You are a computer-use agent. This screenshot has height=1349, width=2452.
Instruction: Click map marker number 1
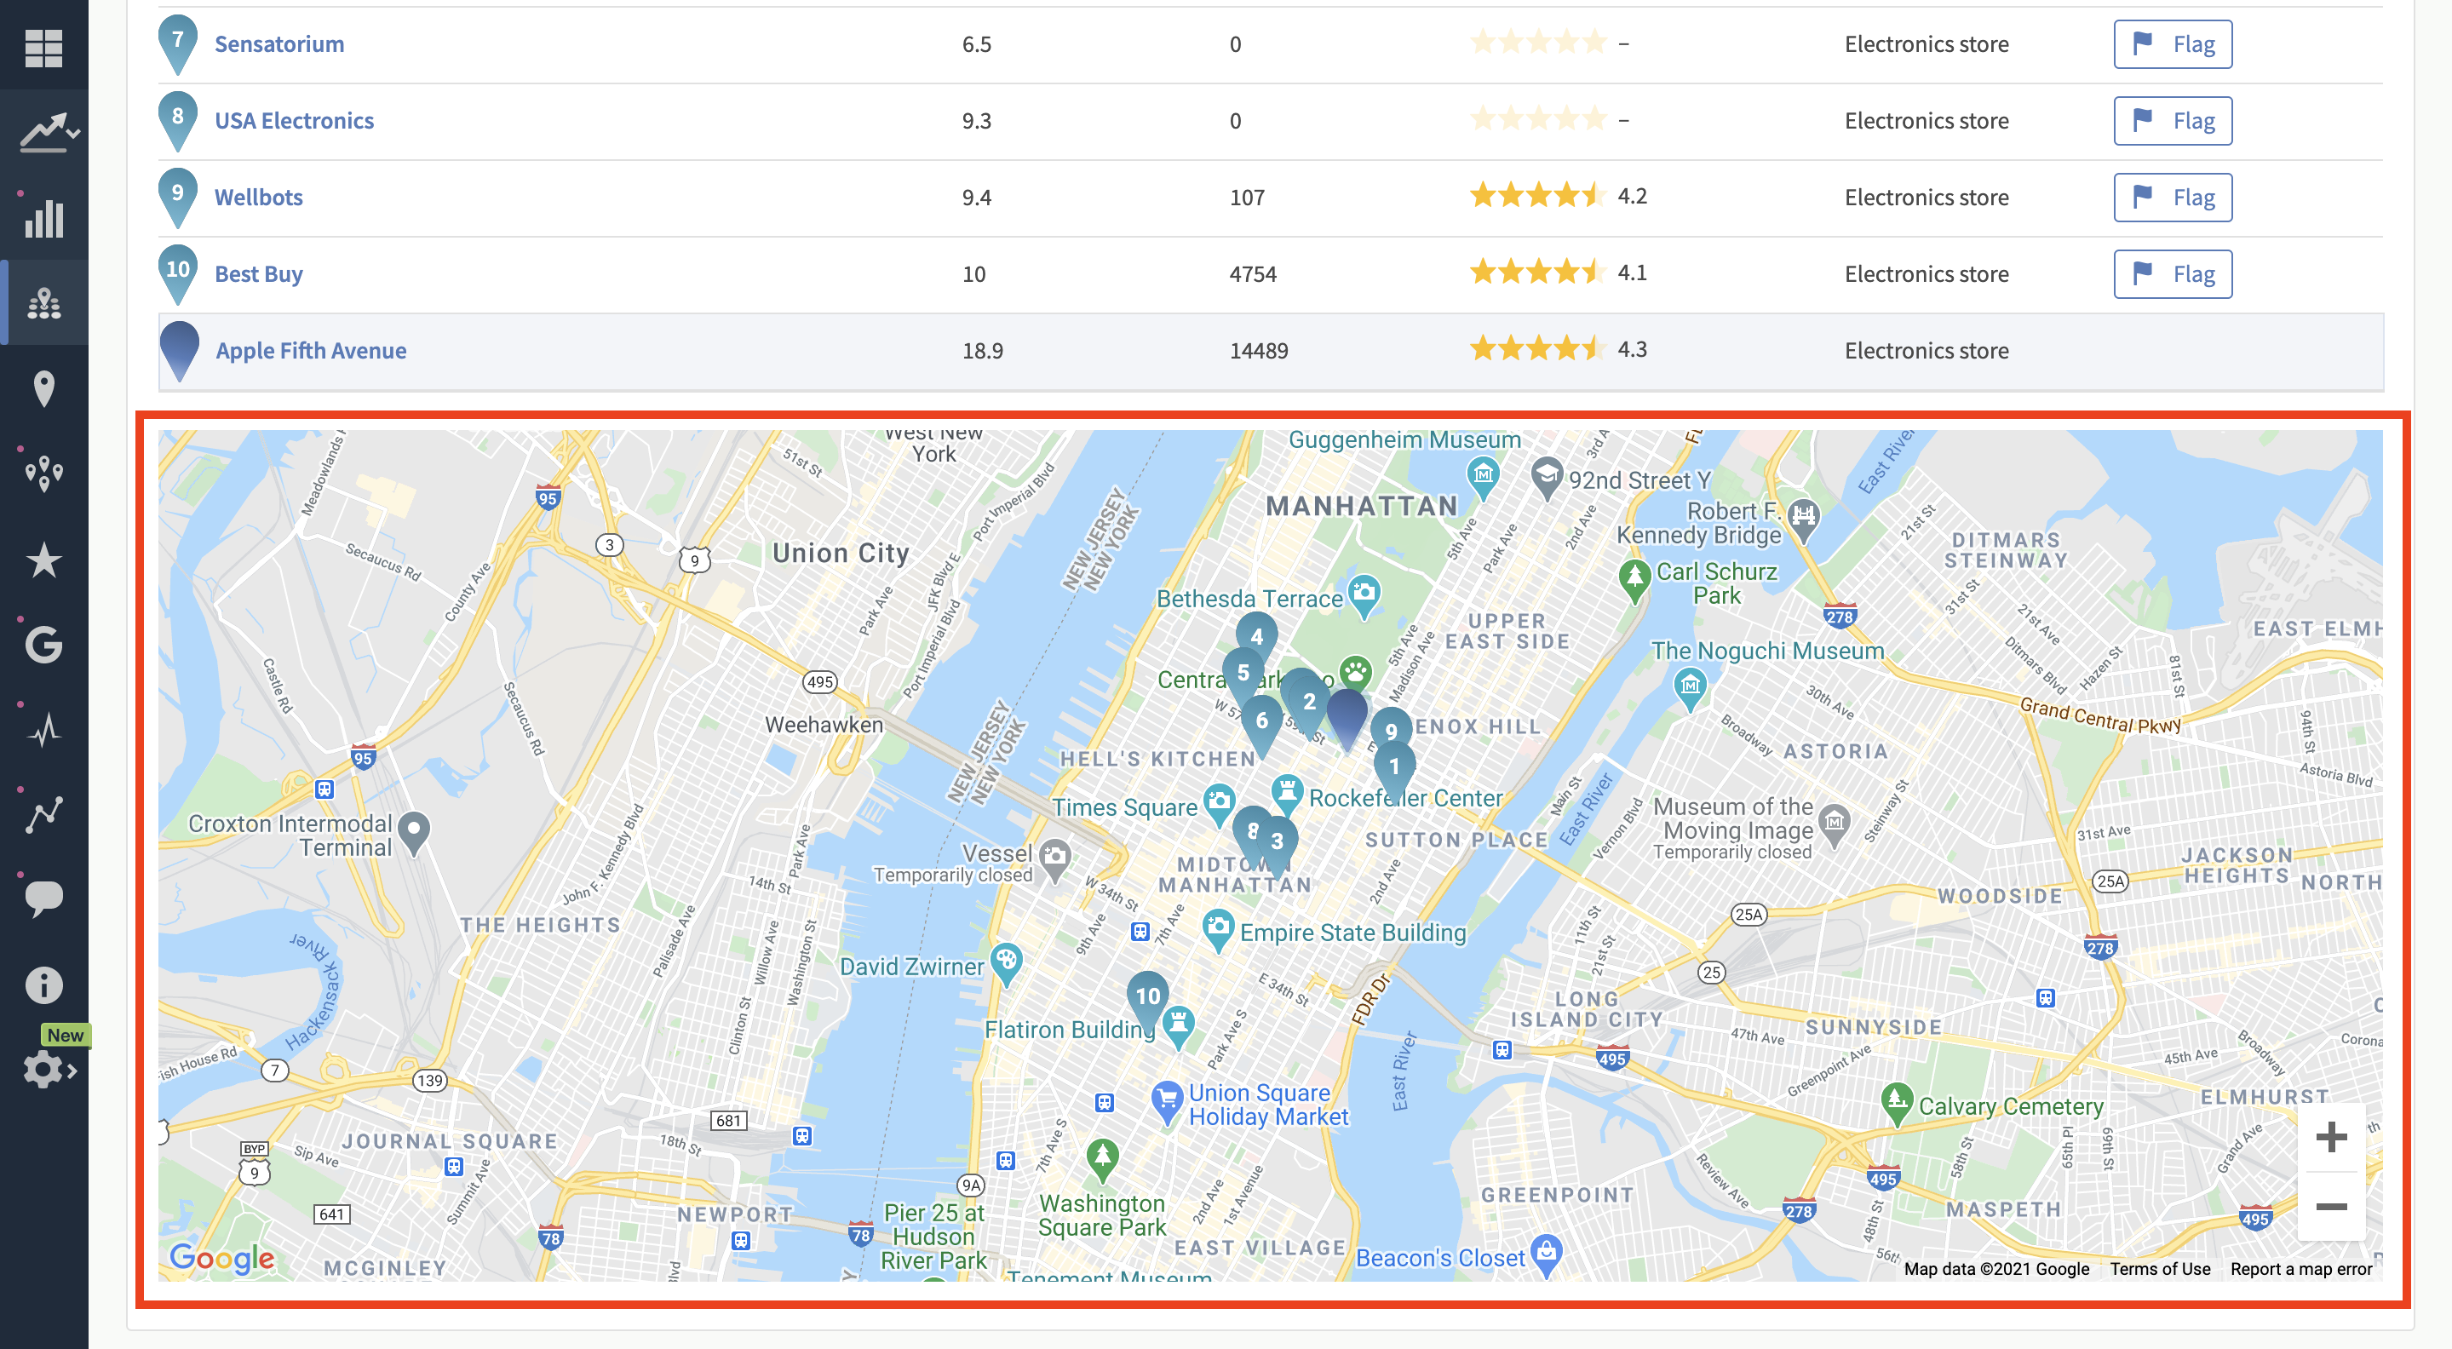(1394, 769)
